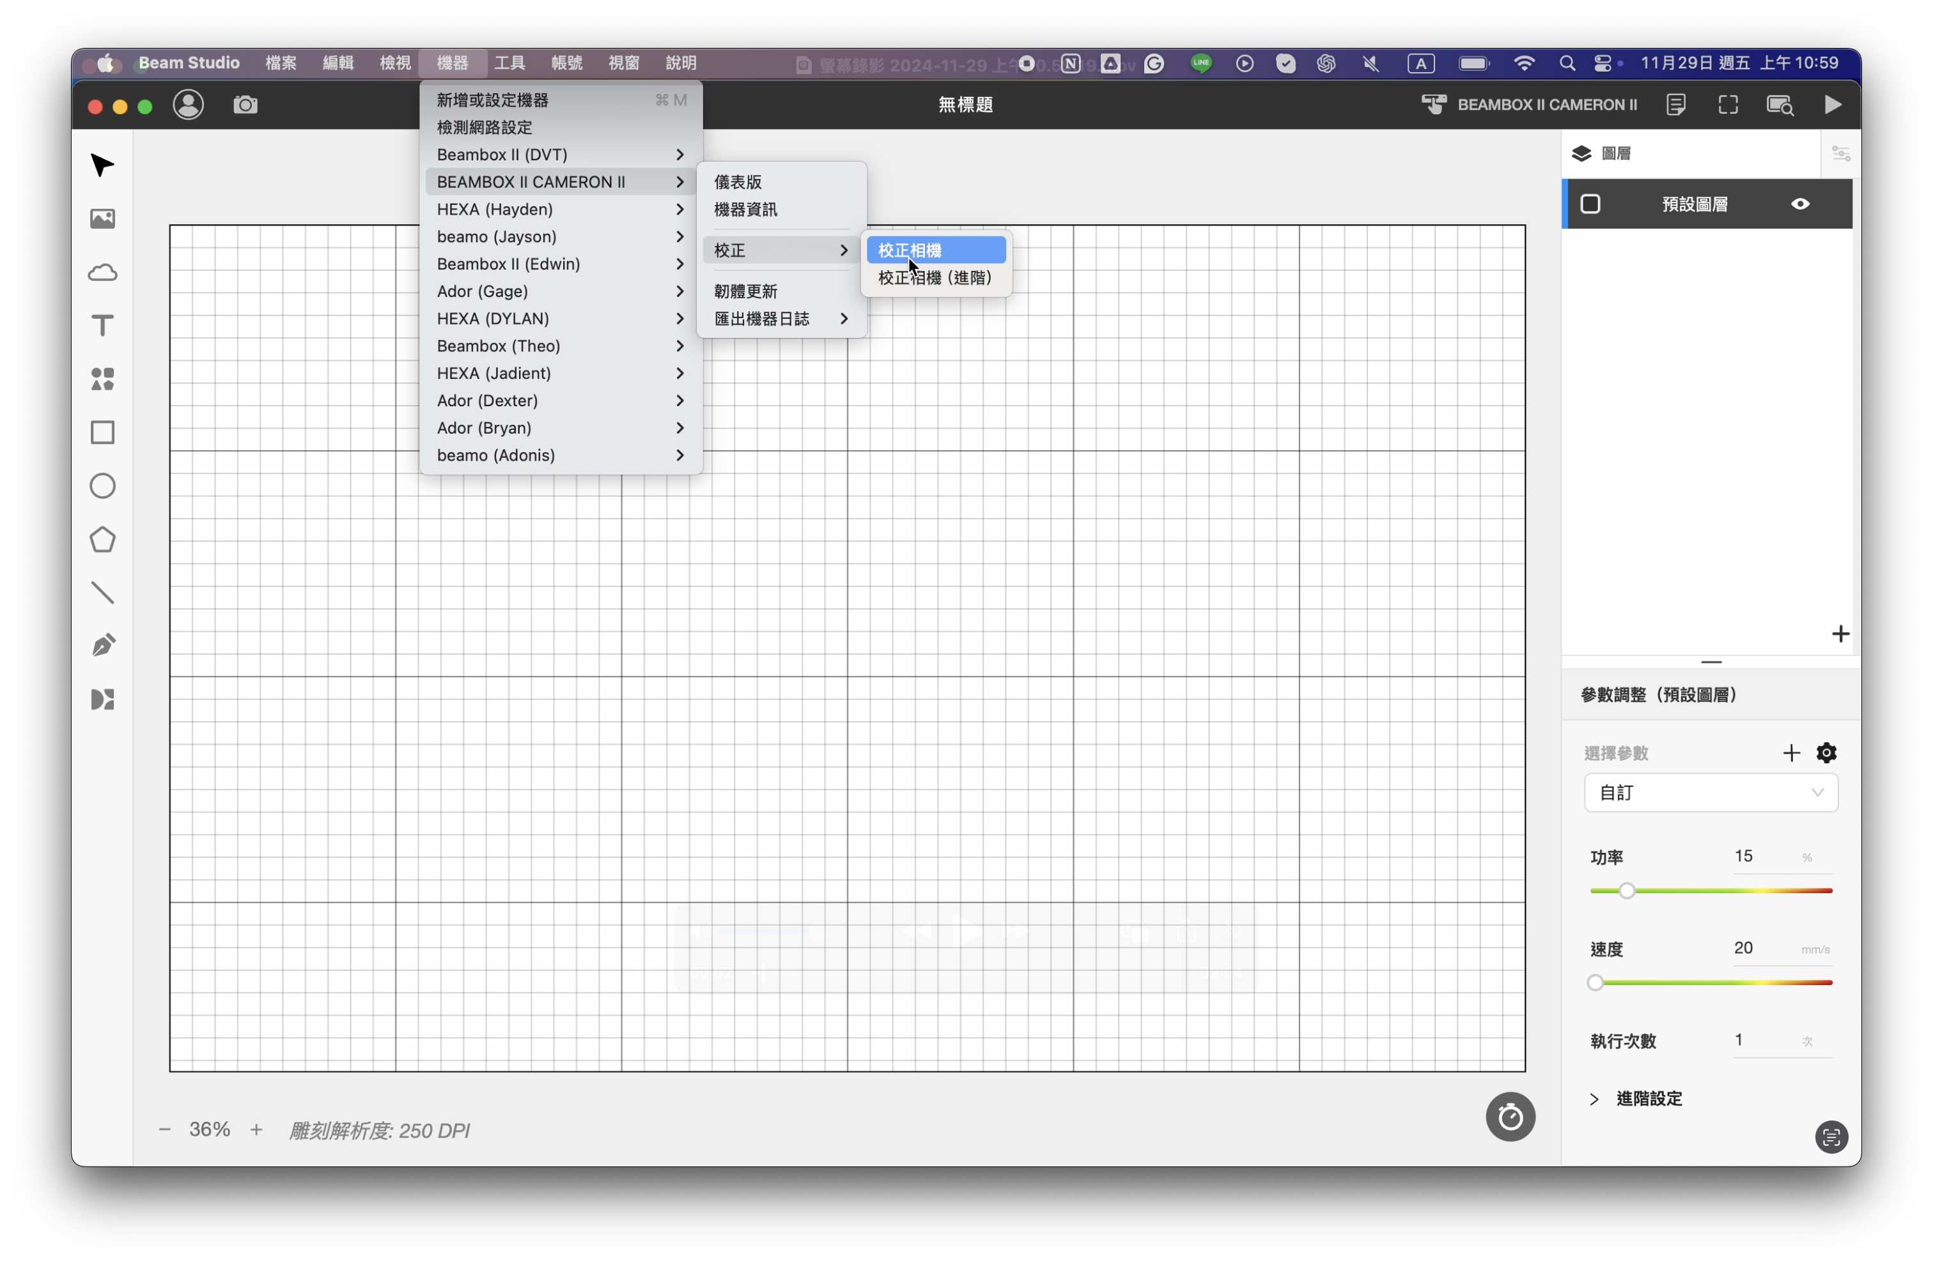Open parameter preset management gear
The width and height of the screenshot is (1933, 1261).
point(1827,753)
